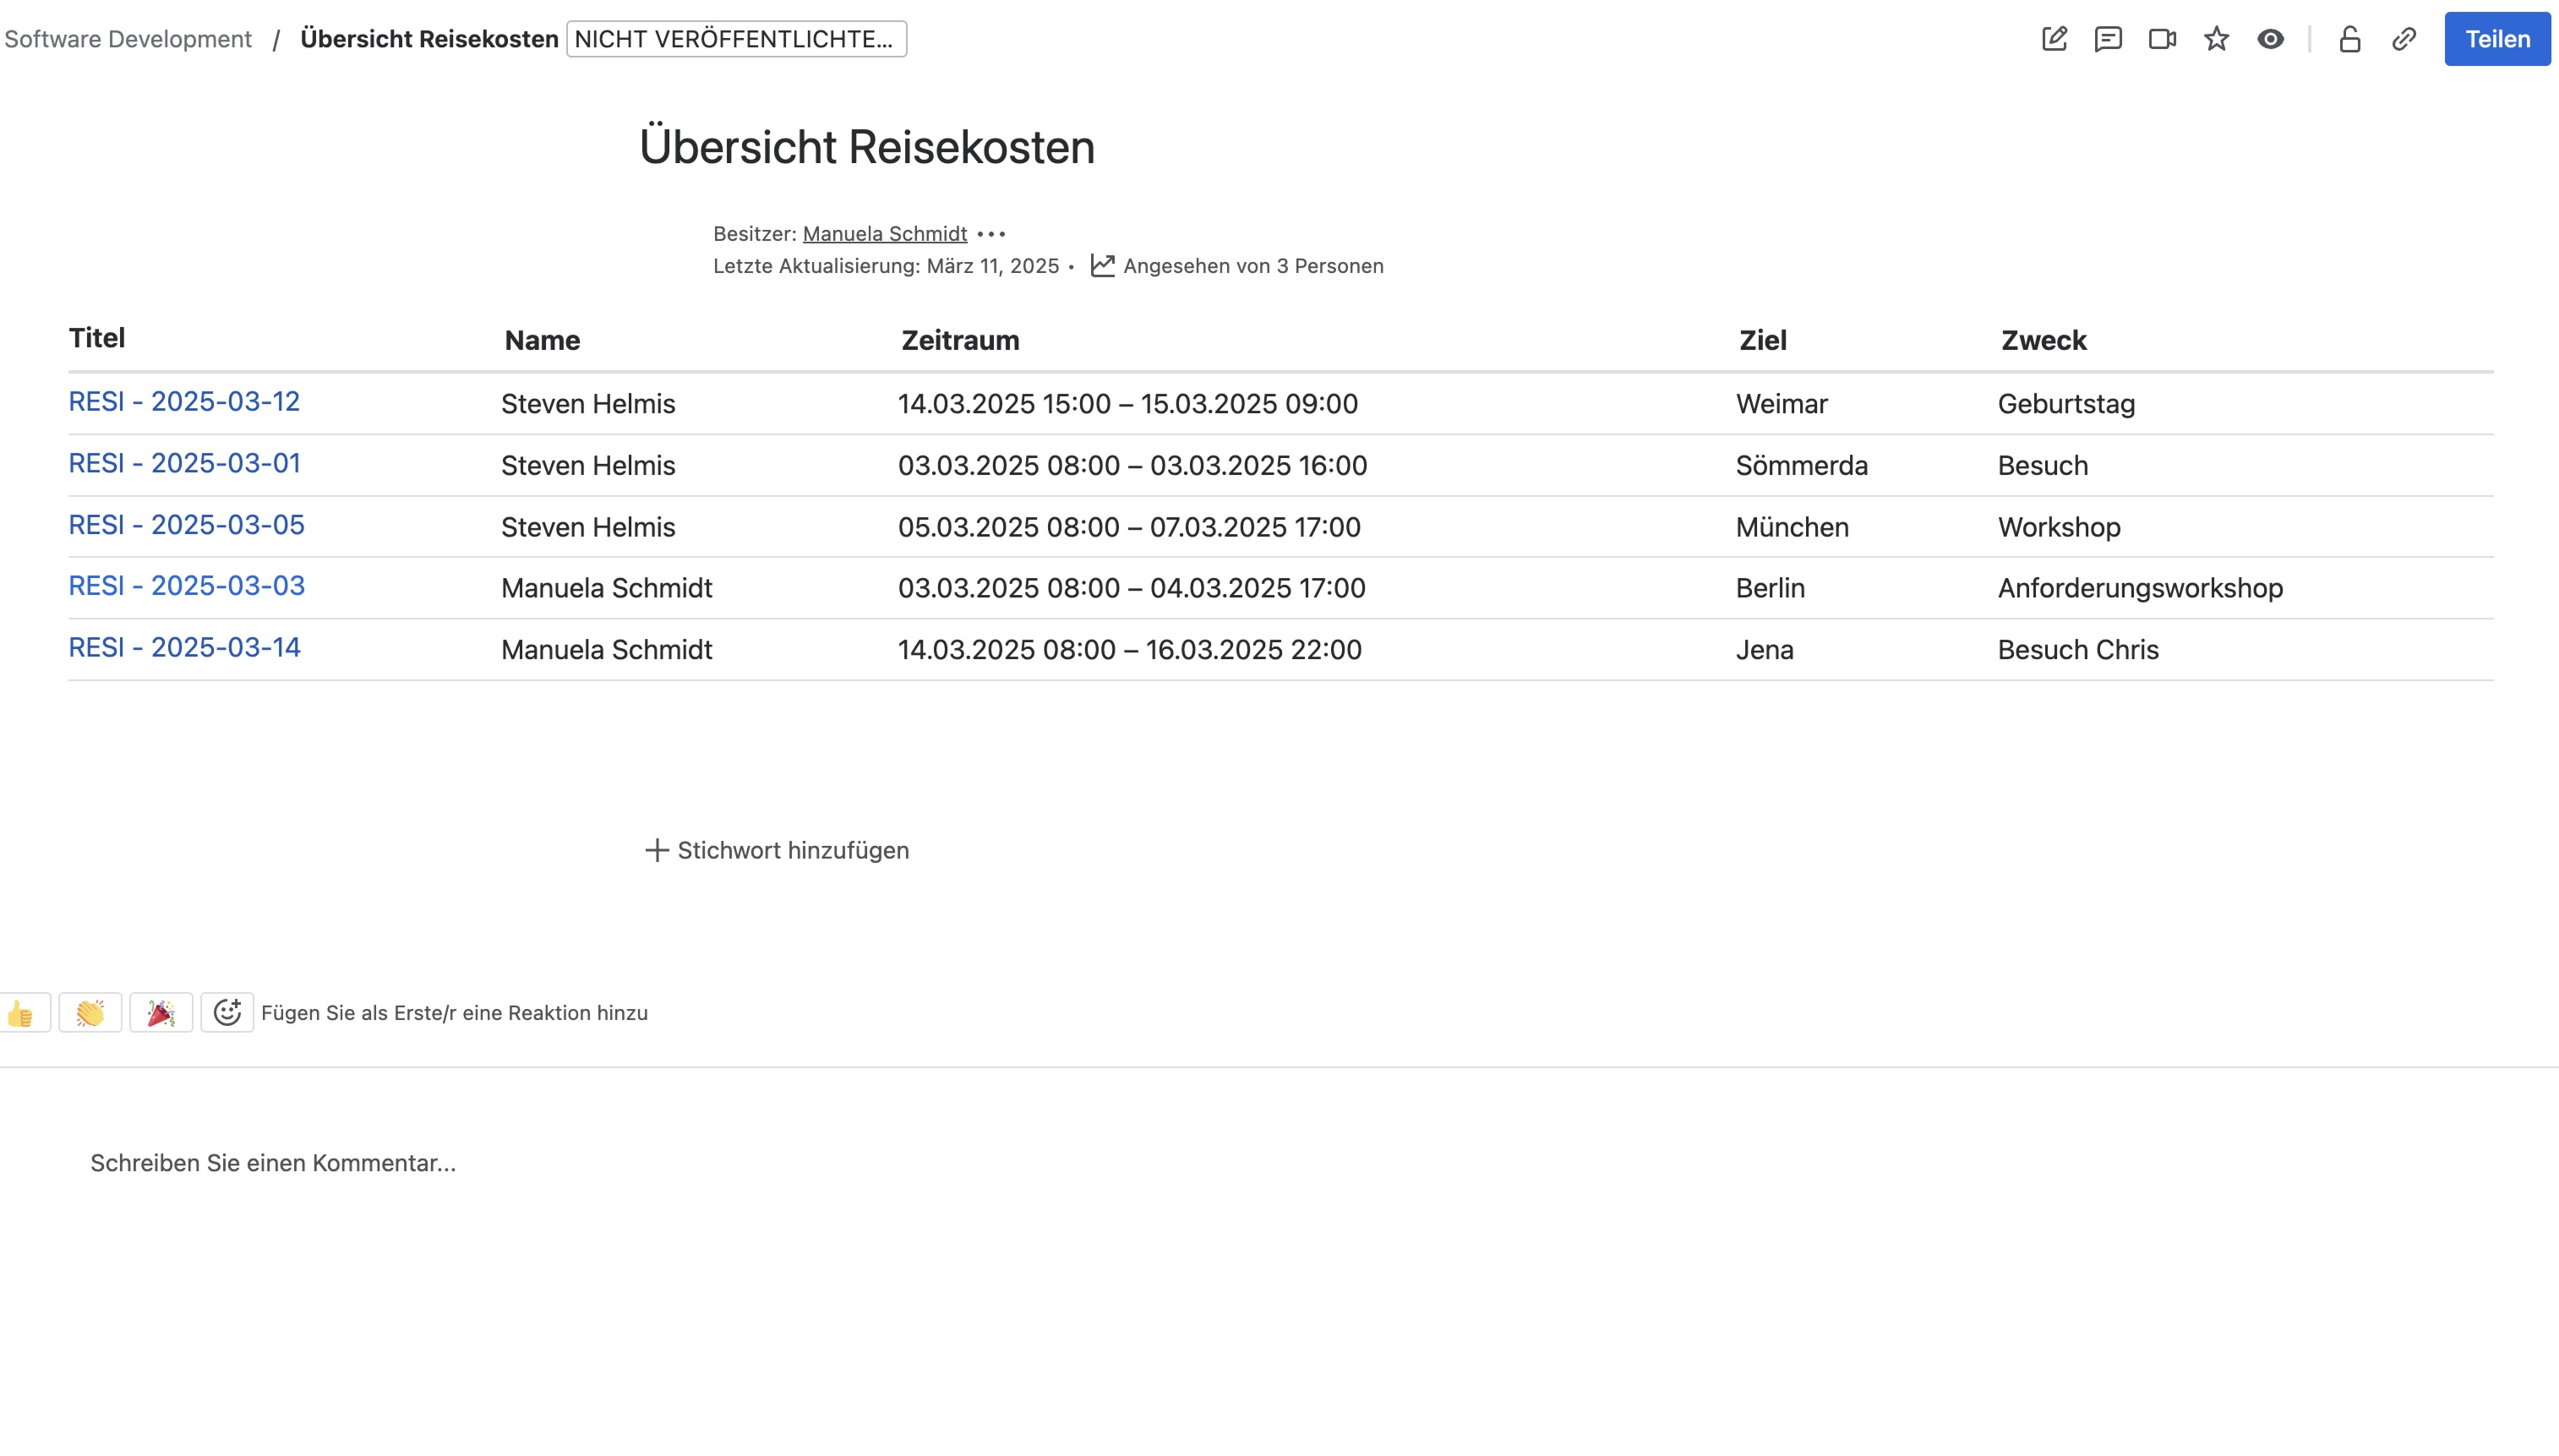
Task: Click the video camera record icon
Action: pos(2162,39)
